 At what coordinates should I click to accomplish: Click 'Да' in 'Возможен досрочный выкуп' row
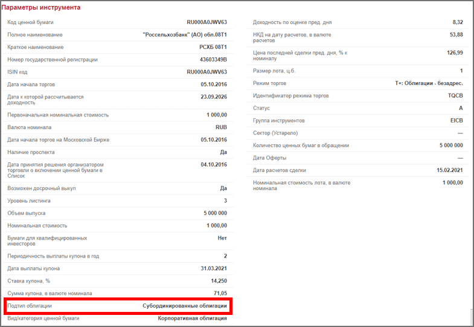(223, 188)
